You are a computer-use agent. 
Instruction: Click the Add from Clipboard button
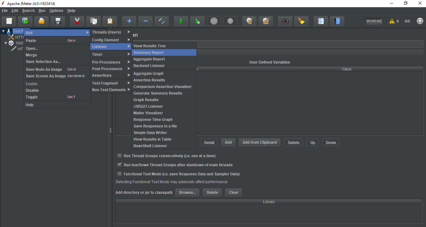coord(259,142)
